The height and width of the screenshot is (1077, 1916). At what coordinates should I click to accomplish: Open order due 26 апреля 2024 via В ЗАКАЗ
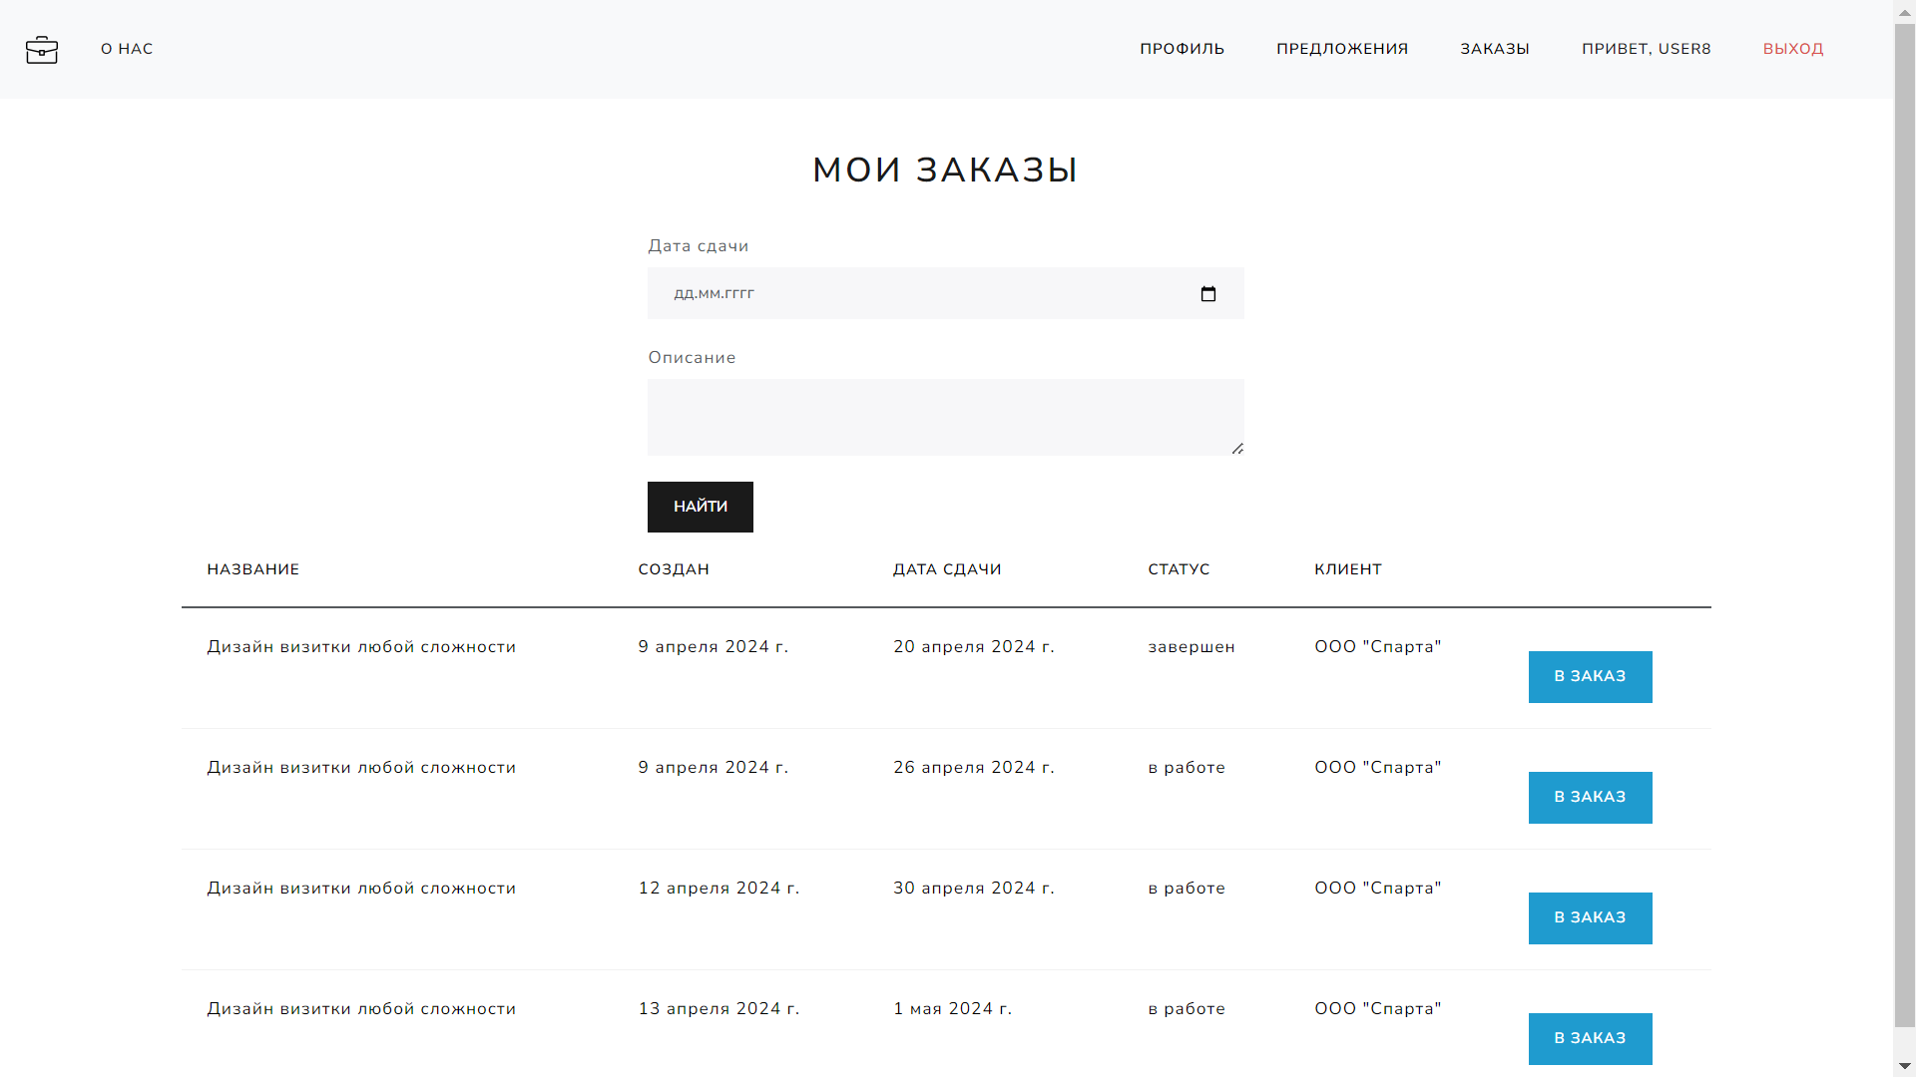pos(1590,798)
